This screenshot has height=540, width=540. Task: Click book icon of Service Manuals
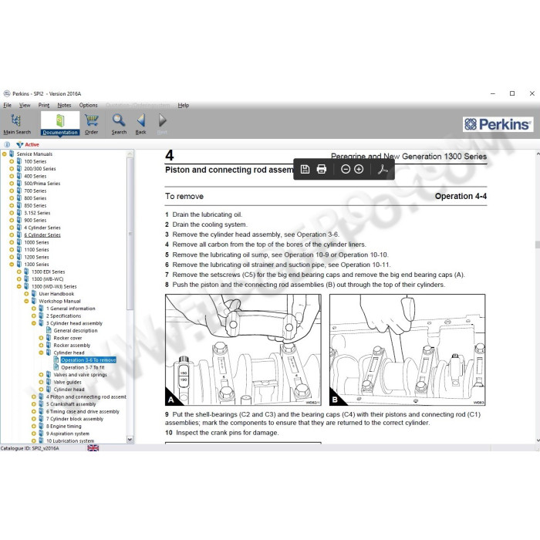point(12,154)
